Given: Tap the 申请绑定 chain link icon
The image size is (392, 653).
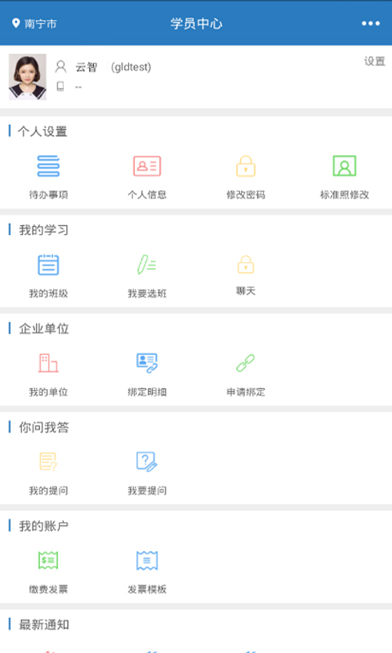Looking at the screenshot, I should pos(245,363).
